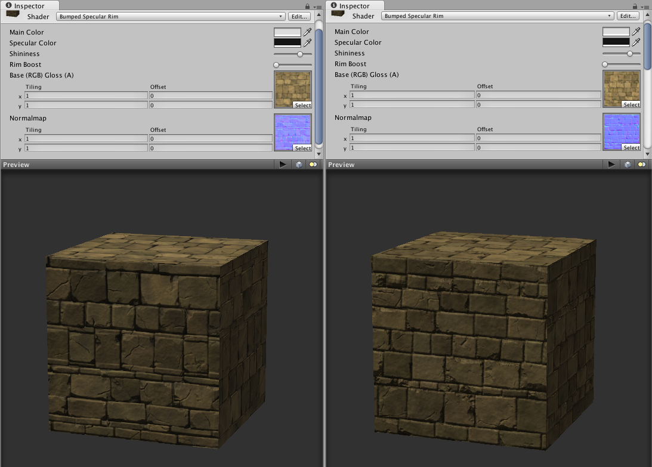Lock the right Inspector panel

click(635, 6)
